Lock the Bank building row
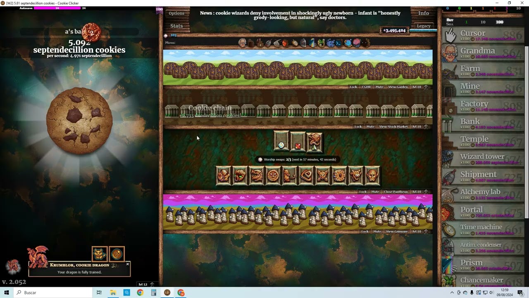Viewport: 529px width, 298px height. 358,127
